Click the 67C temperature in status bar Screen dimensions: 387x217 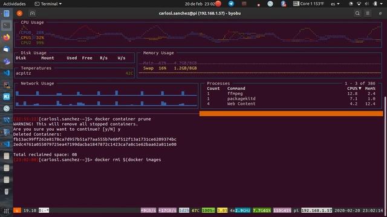(x=195, y=210)
